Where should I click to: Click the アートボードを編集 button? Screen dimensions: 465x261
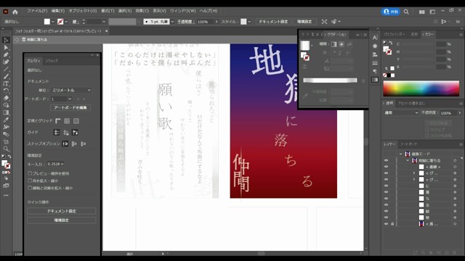(x=70, y=107)
